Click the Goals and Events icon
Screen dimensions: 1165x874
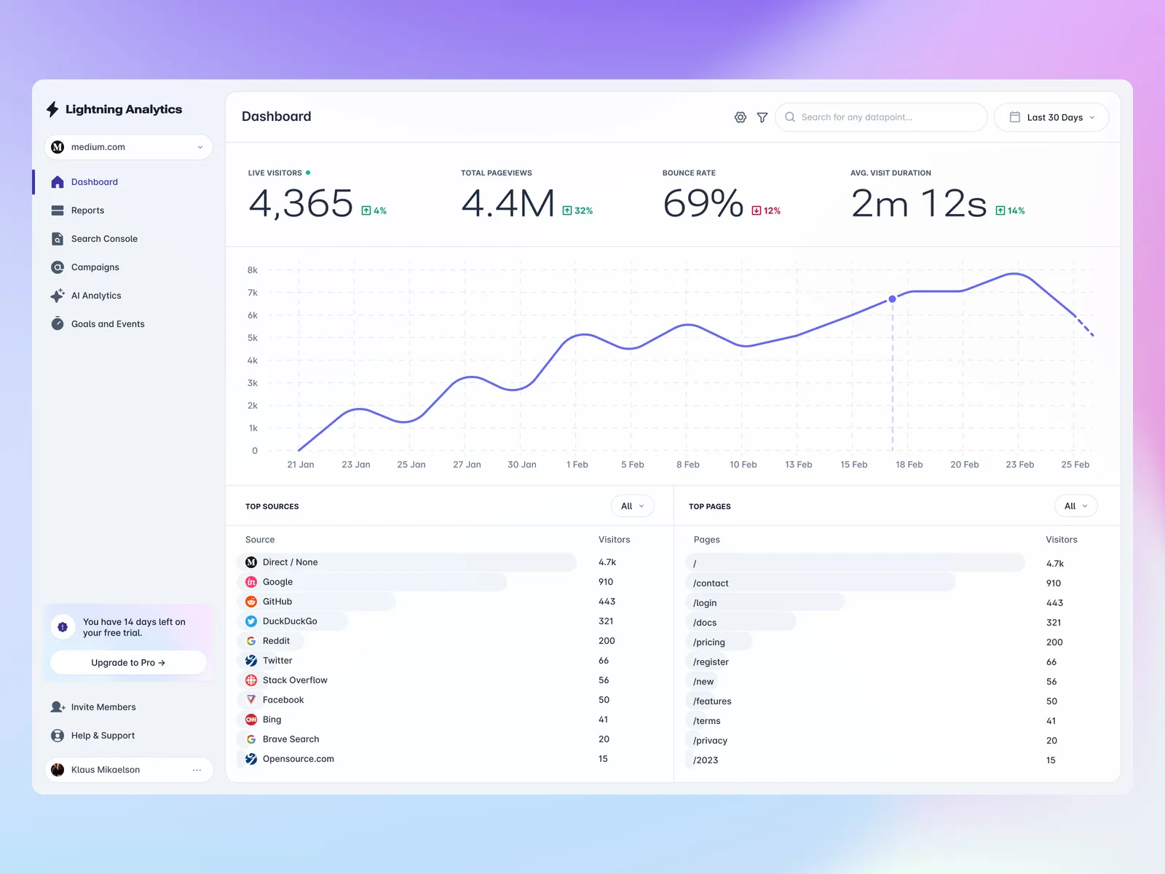(58, 324)
